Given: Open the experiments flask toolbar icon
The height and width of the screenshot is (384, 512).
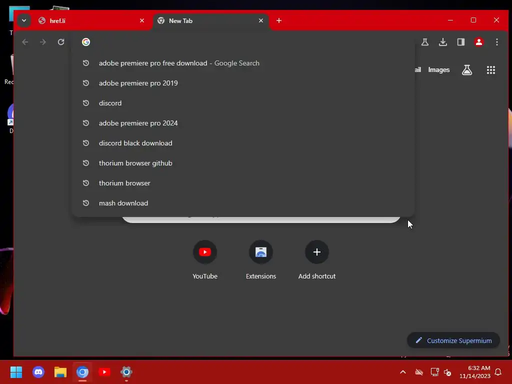Looking at the screenshot, I should [425, 42].
